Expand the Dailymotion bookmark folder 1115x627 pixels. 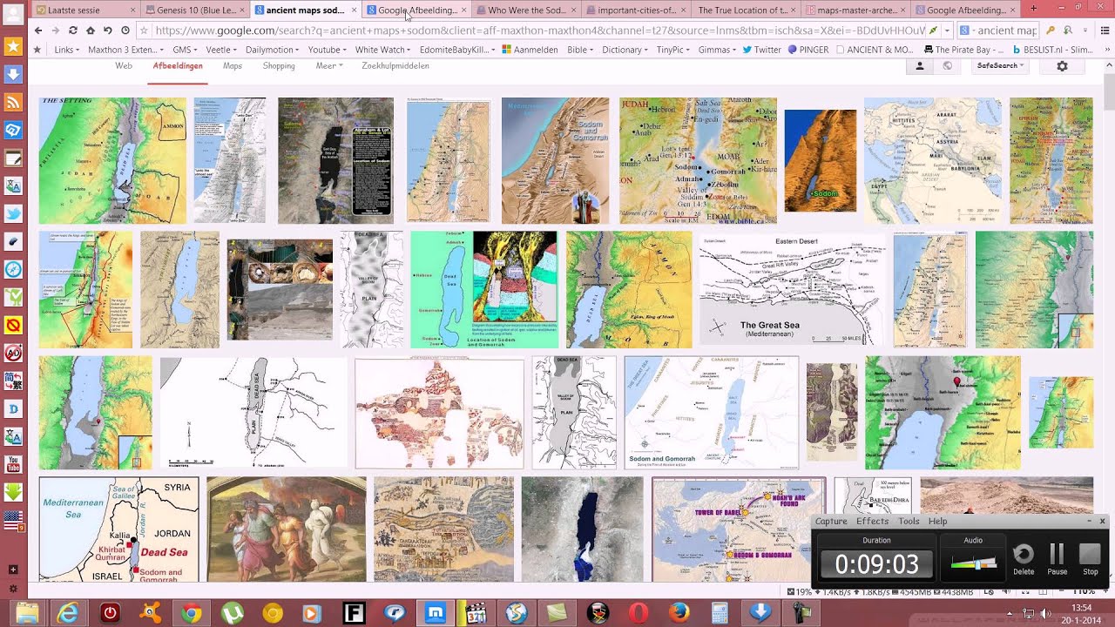(274, 50)
